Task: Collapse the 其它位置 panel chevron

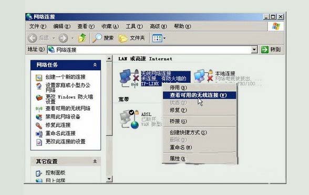Action: [95, 161]
